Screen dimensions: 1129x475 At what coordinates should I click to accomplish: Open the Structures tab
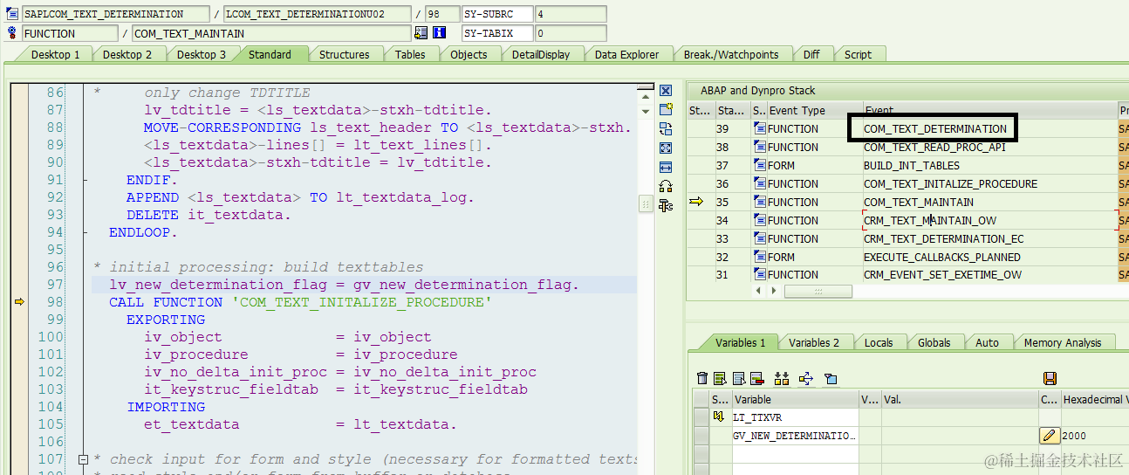click(x=344, y=54)
